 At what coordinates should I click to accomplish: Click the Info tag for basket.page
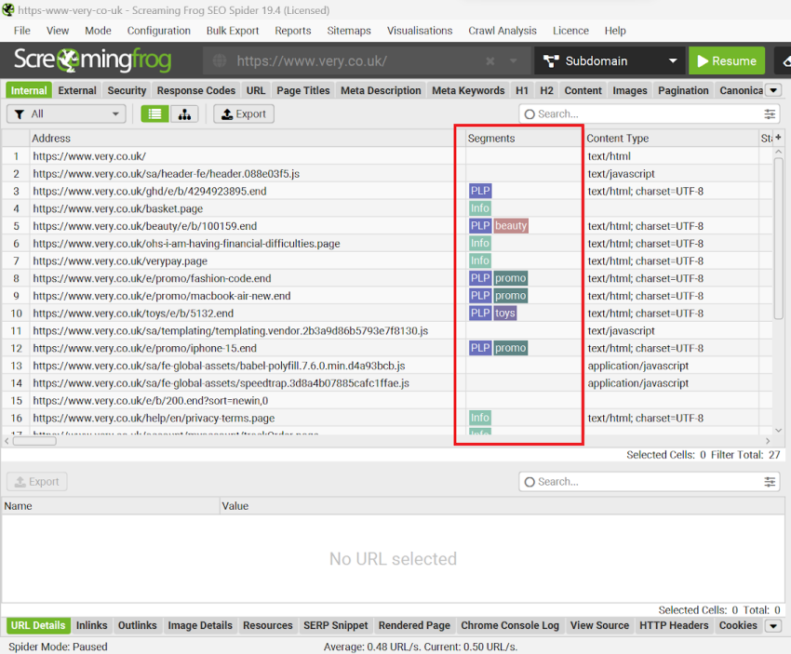click(480, 208)
